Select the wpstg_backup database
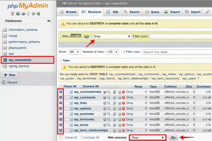 coord(19,66)
